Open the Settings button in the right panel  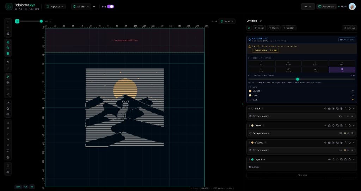[x=349, y=28]
